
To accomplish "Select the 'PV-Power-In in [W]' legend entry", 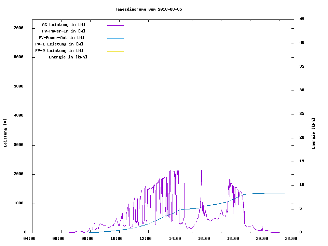I will [x=66, y=31].
